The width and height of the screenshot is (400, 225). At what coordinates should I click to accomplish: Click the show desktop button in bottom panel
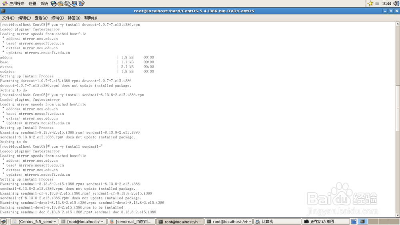click(4, 221)
